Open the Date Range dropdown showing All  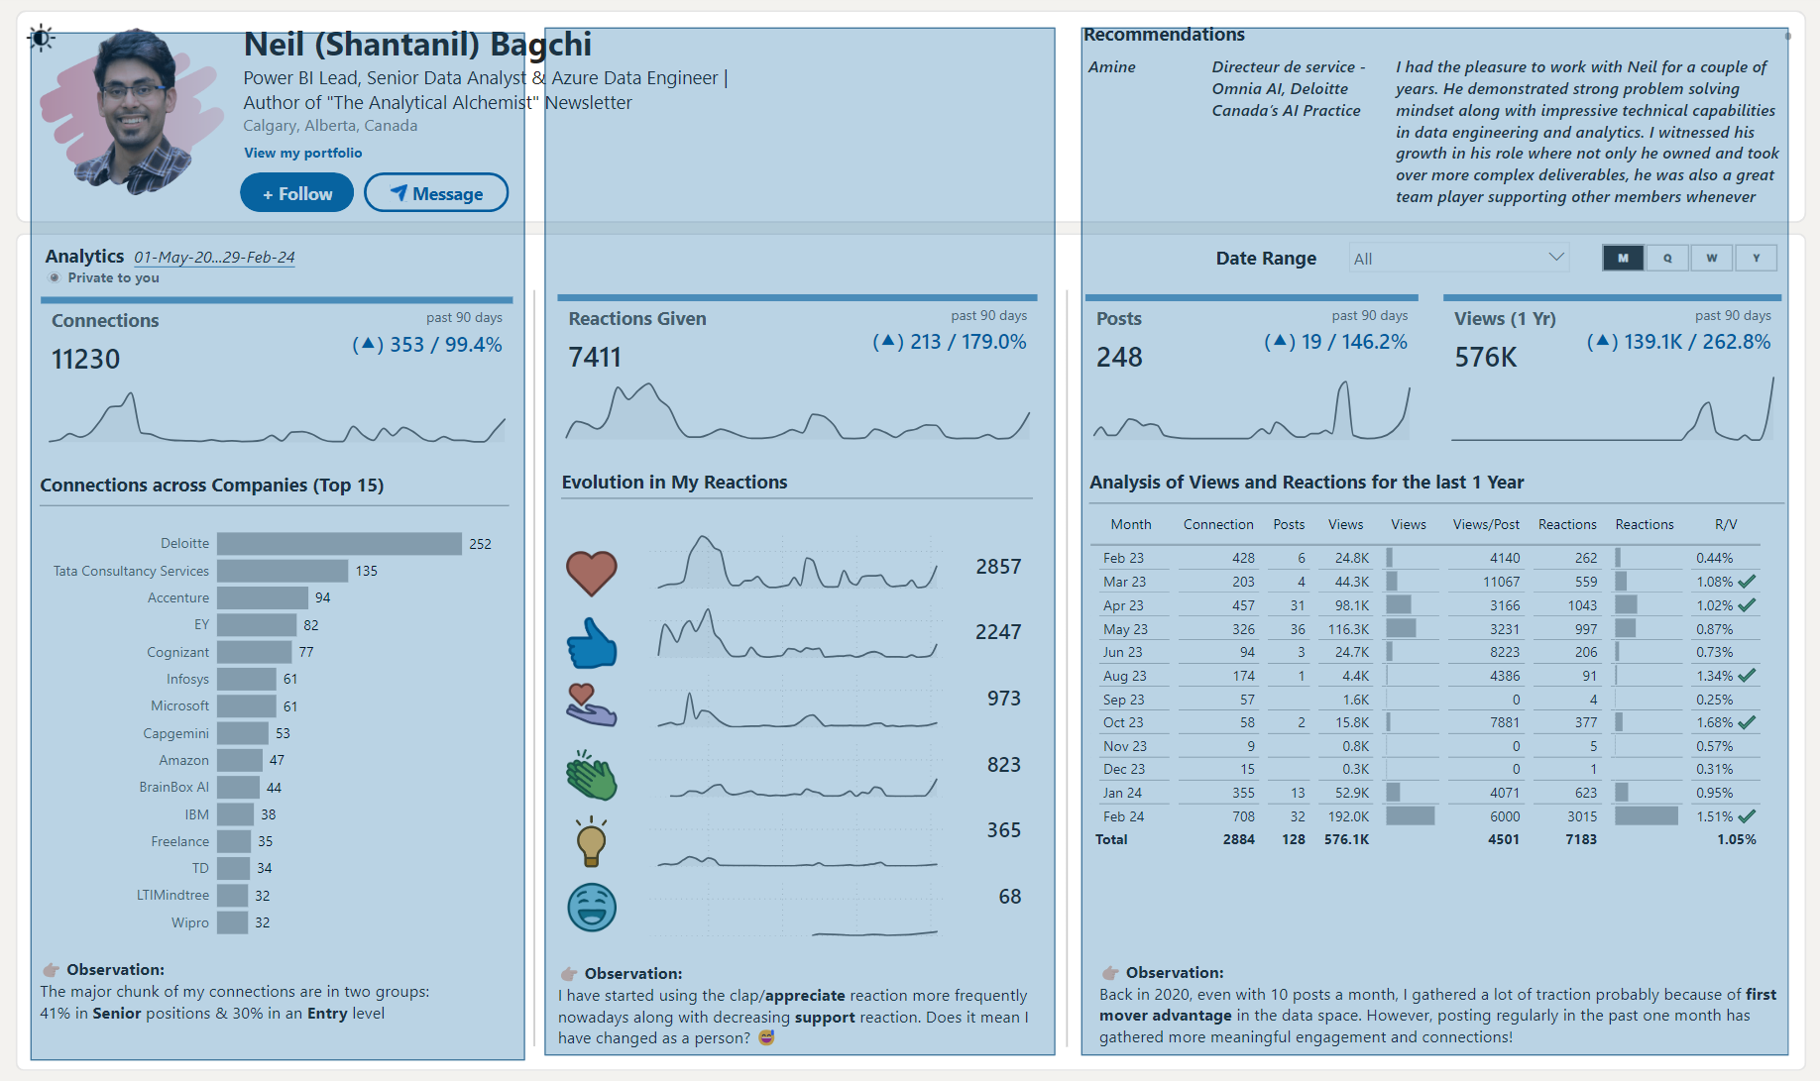pyautogui.click(x=1457, y=258)
